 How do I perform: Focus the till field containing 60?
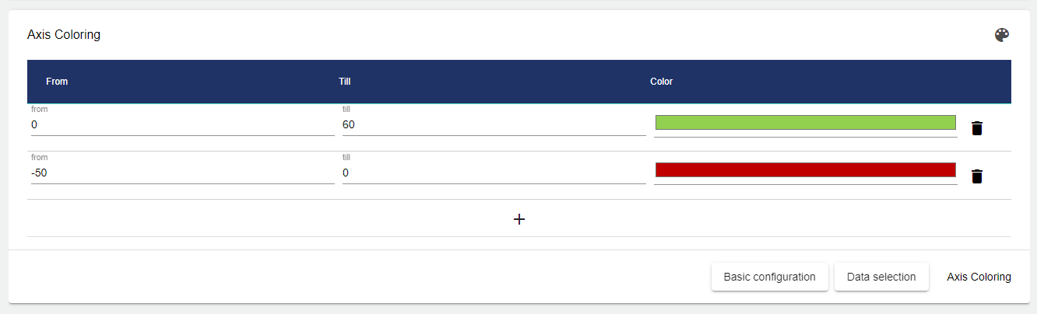coord(494,125)
